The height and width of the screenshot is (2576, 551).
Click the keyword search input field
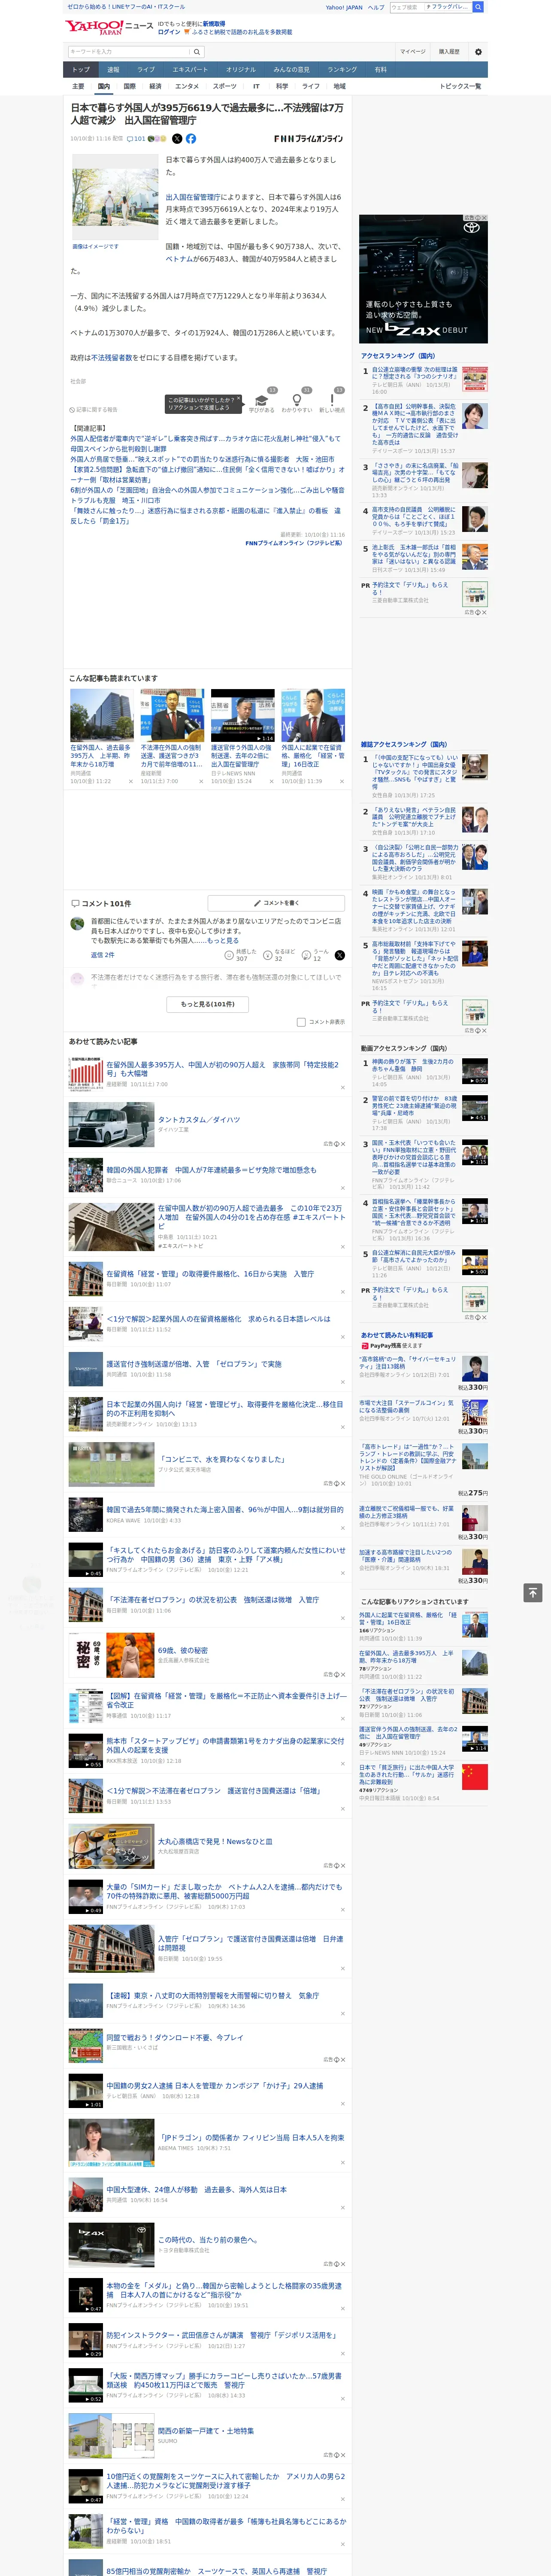129,51
